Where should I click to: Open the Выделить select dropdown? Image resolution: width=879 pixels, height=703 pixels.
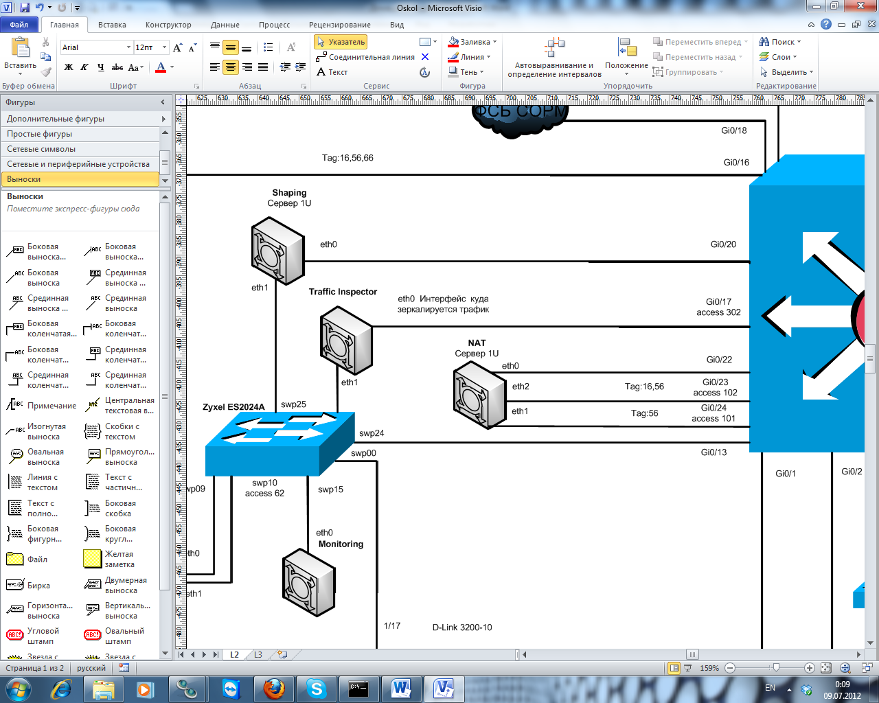point(786,72)
